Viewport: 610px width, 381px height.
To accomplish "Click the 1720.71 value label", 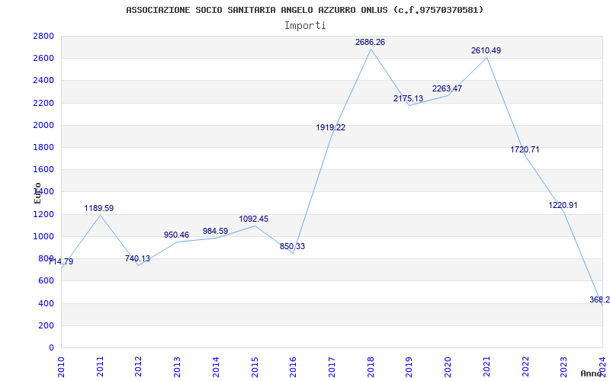I will 525,149.
